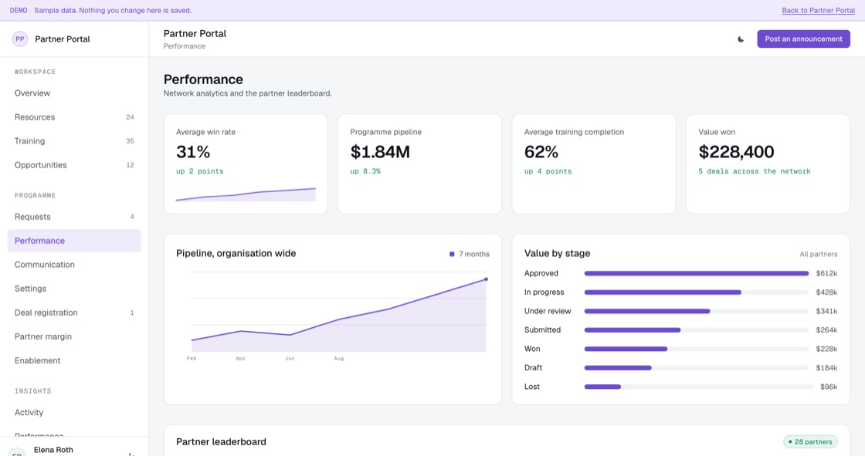Click the Average training completion label

click(575, 133)
